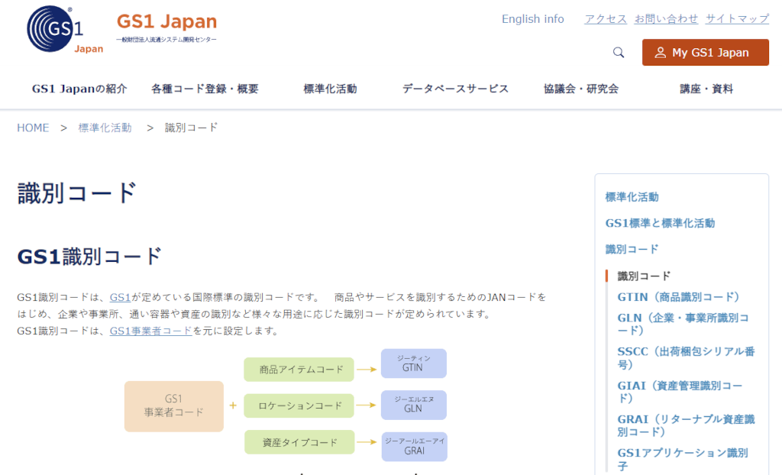Follow the GS1 link in the paragraph
The height and width of the screenshot is (475, 782).
point(120,297)
